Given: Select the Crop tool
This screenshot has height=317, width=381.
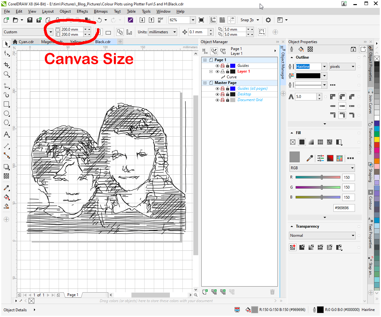Looking at the screenshot, I should click(x=6, y=65).
